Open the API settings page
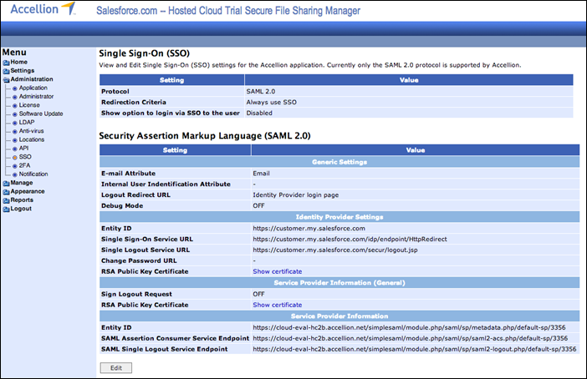 pos(23,148)
